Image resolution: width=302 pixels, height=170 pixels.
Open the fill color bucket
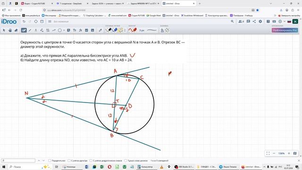(162, 30)
